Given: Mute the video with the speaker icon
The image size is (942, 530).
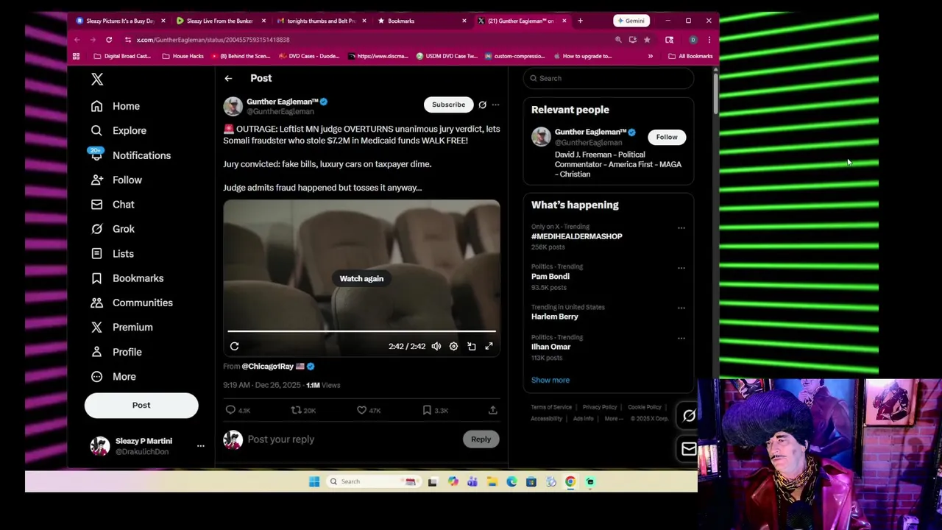Looking at the screenshot, I should point(436,346).
